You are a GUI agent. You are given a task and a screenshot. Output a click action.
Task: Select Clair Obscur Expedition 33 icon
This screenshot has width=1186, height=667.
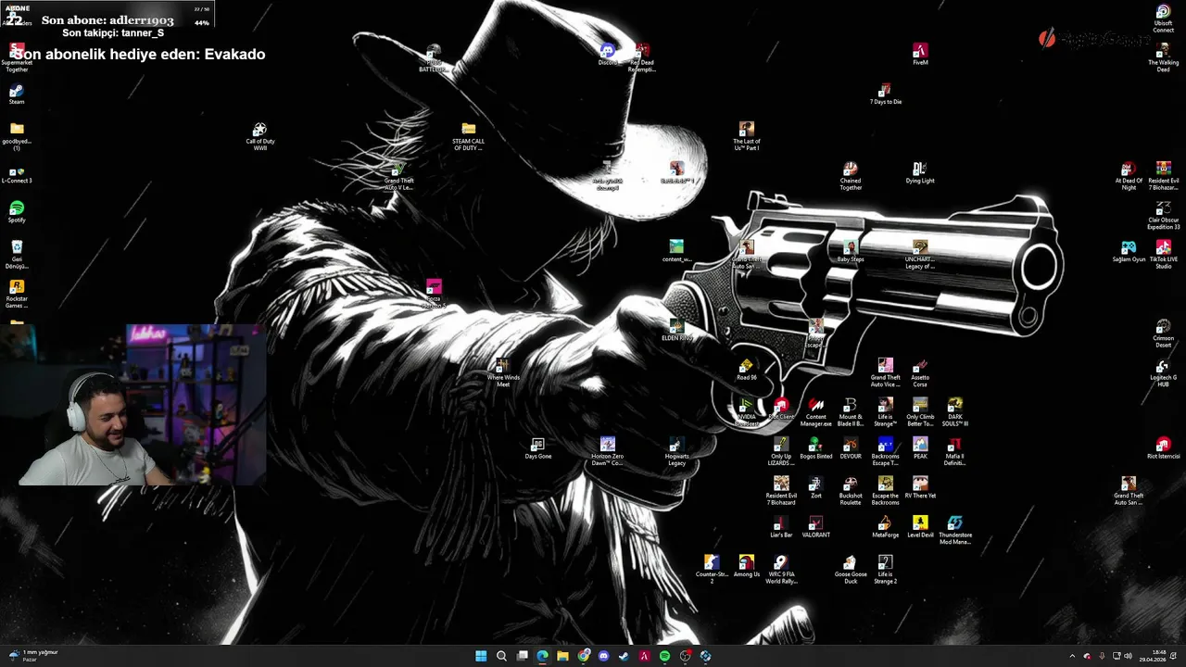pos(1164,215)
